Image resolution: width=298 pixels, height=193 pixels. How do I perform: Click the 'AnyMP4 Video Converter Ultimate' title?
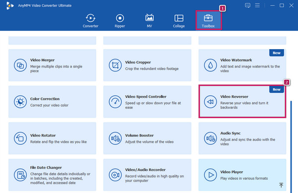(x=45, y=5)
